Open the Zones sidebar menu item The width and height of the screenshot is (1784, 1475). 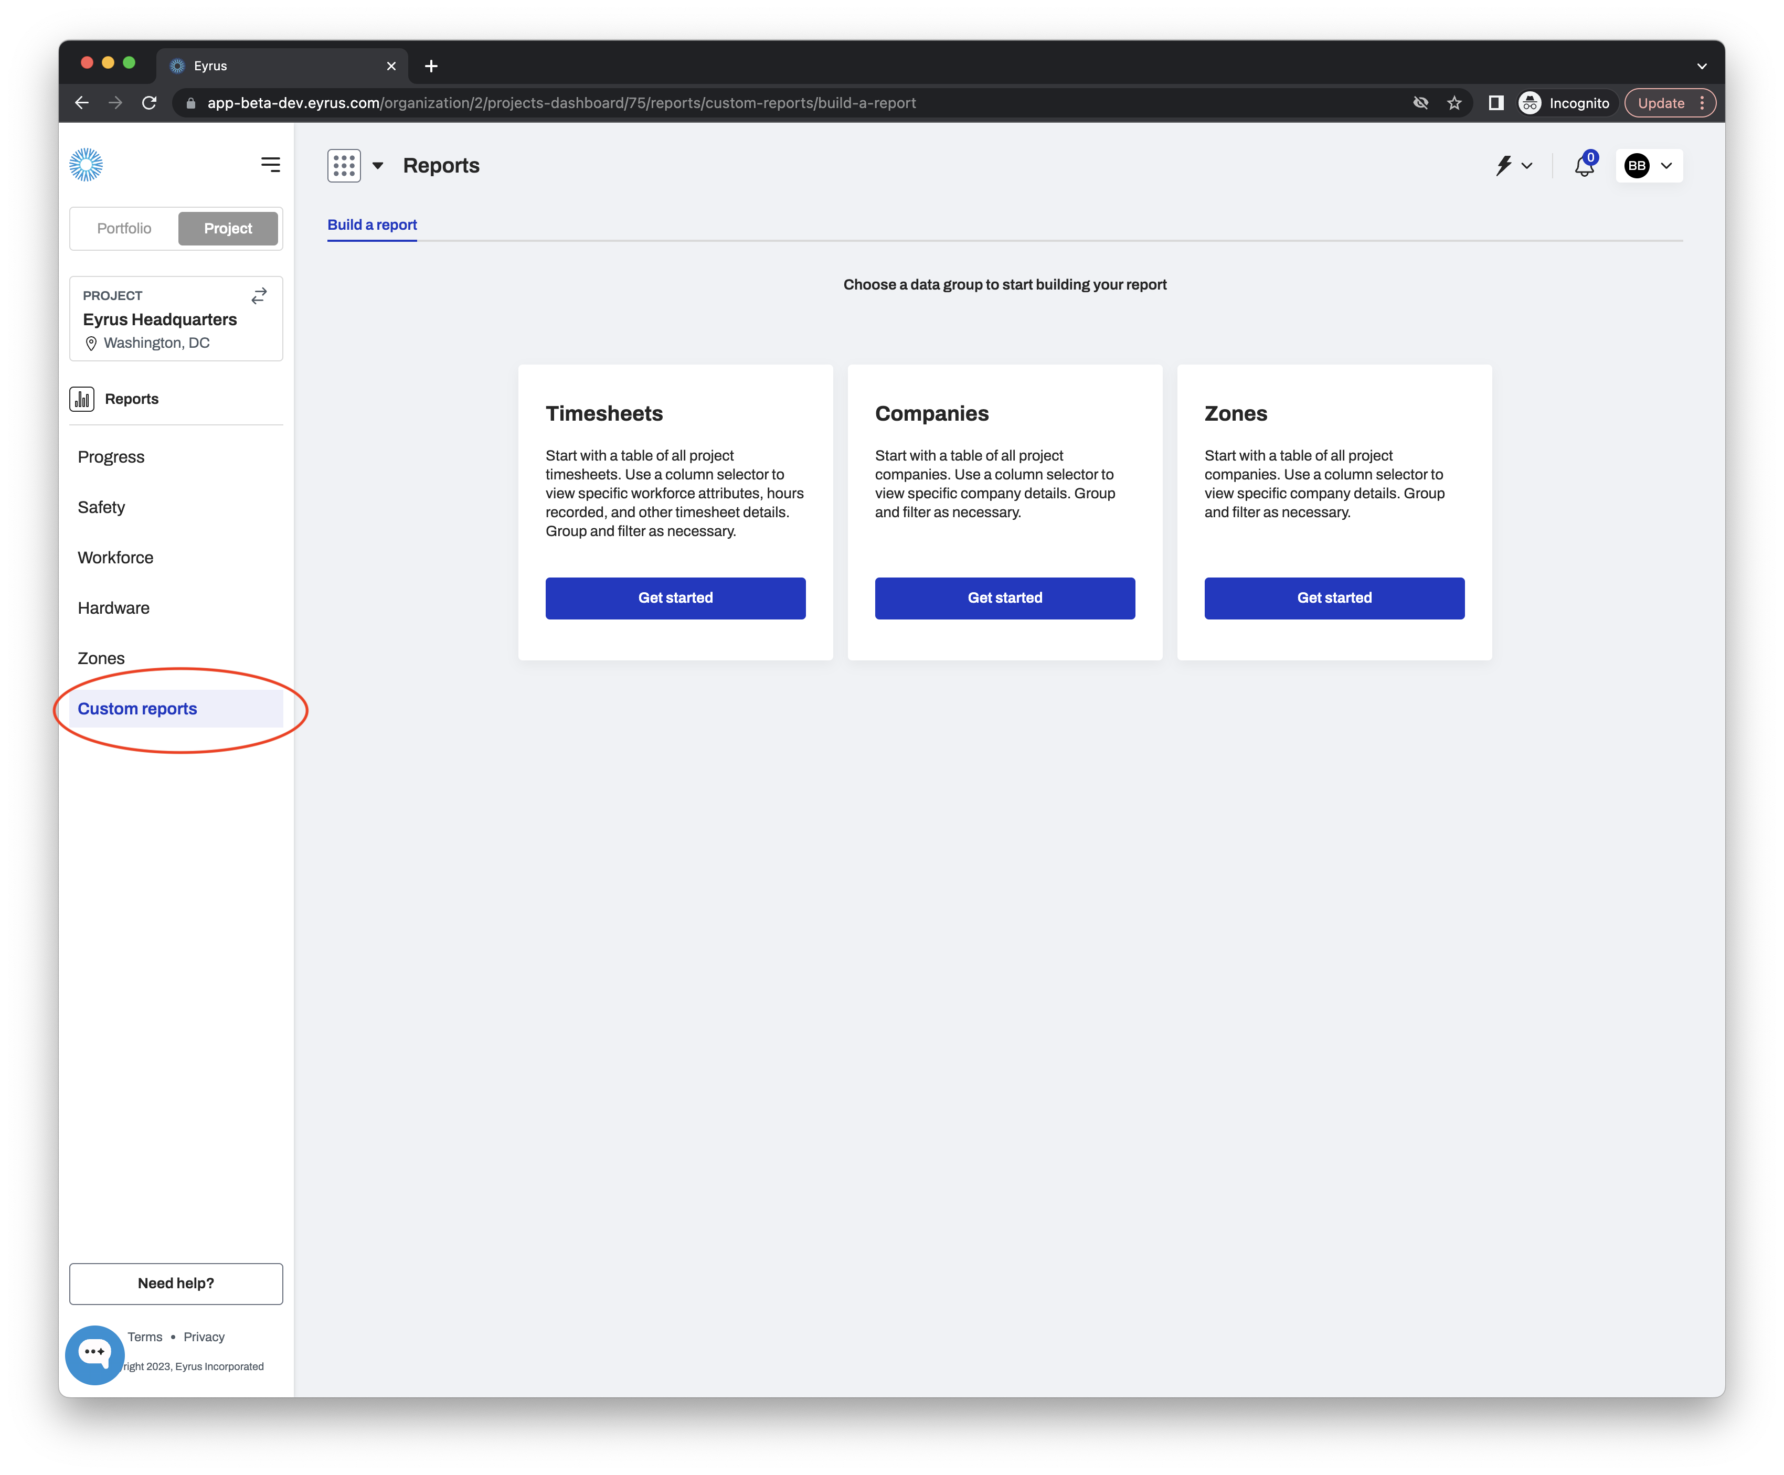click(176, 658)
